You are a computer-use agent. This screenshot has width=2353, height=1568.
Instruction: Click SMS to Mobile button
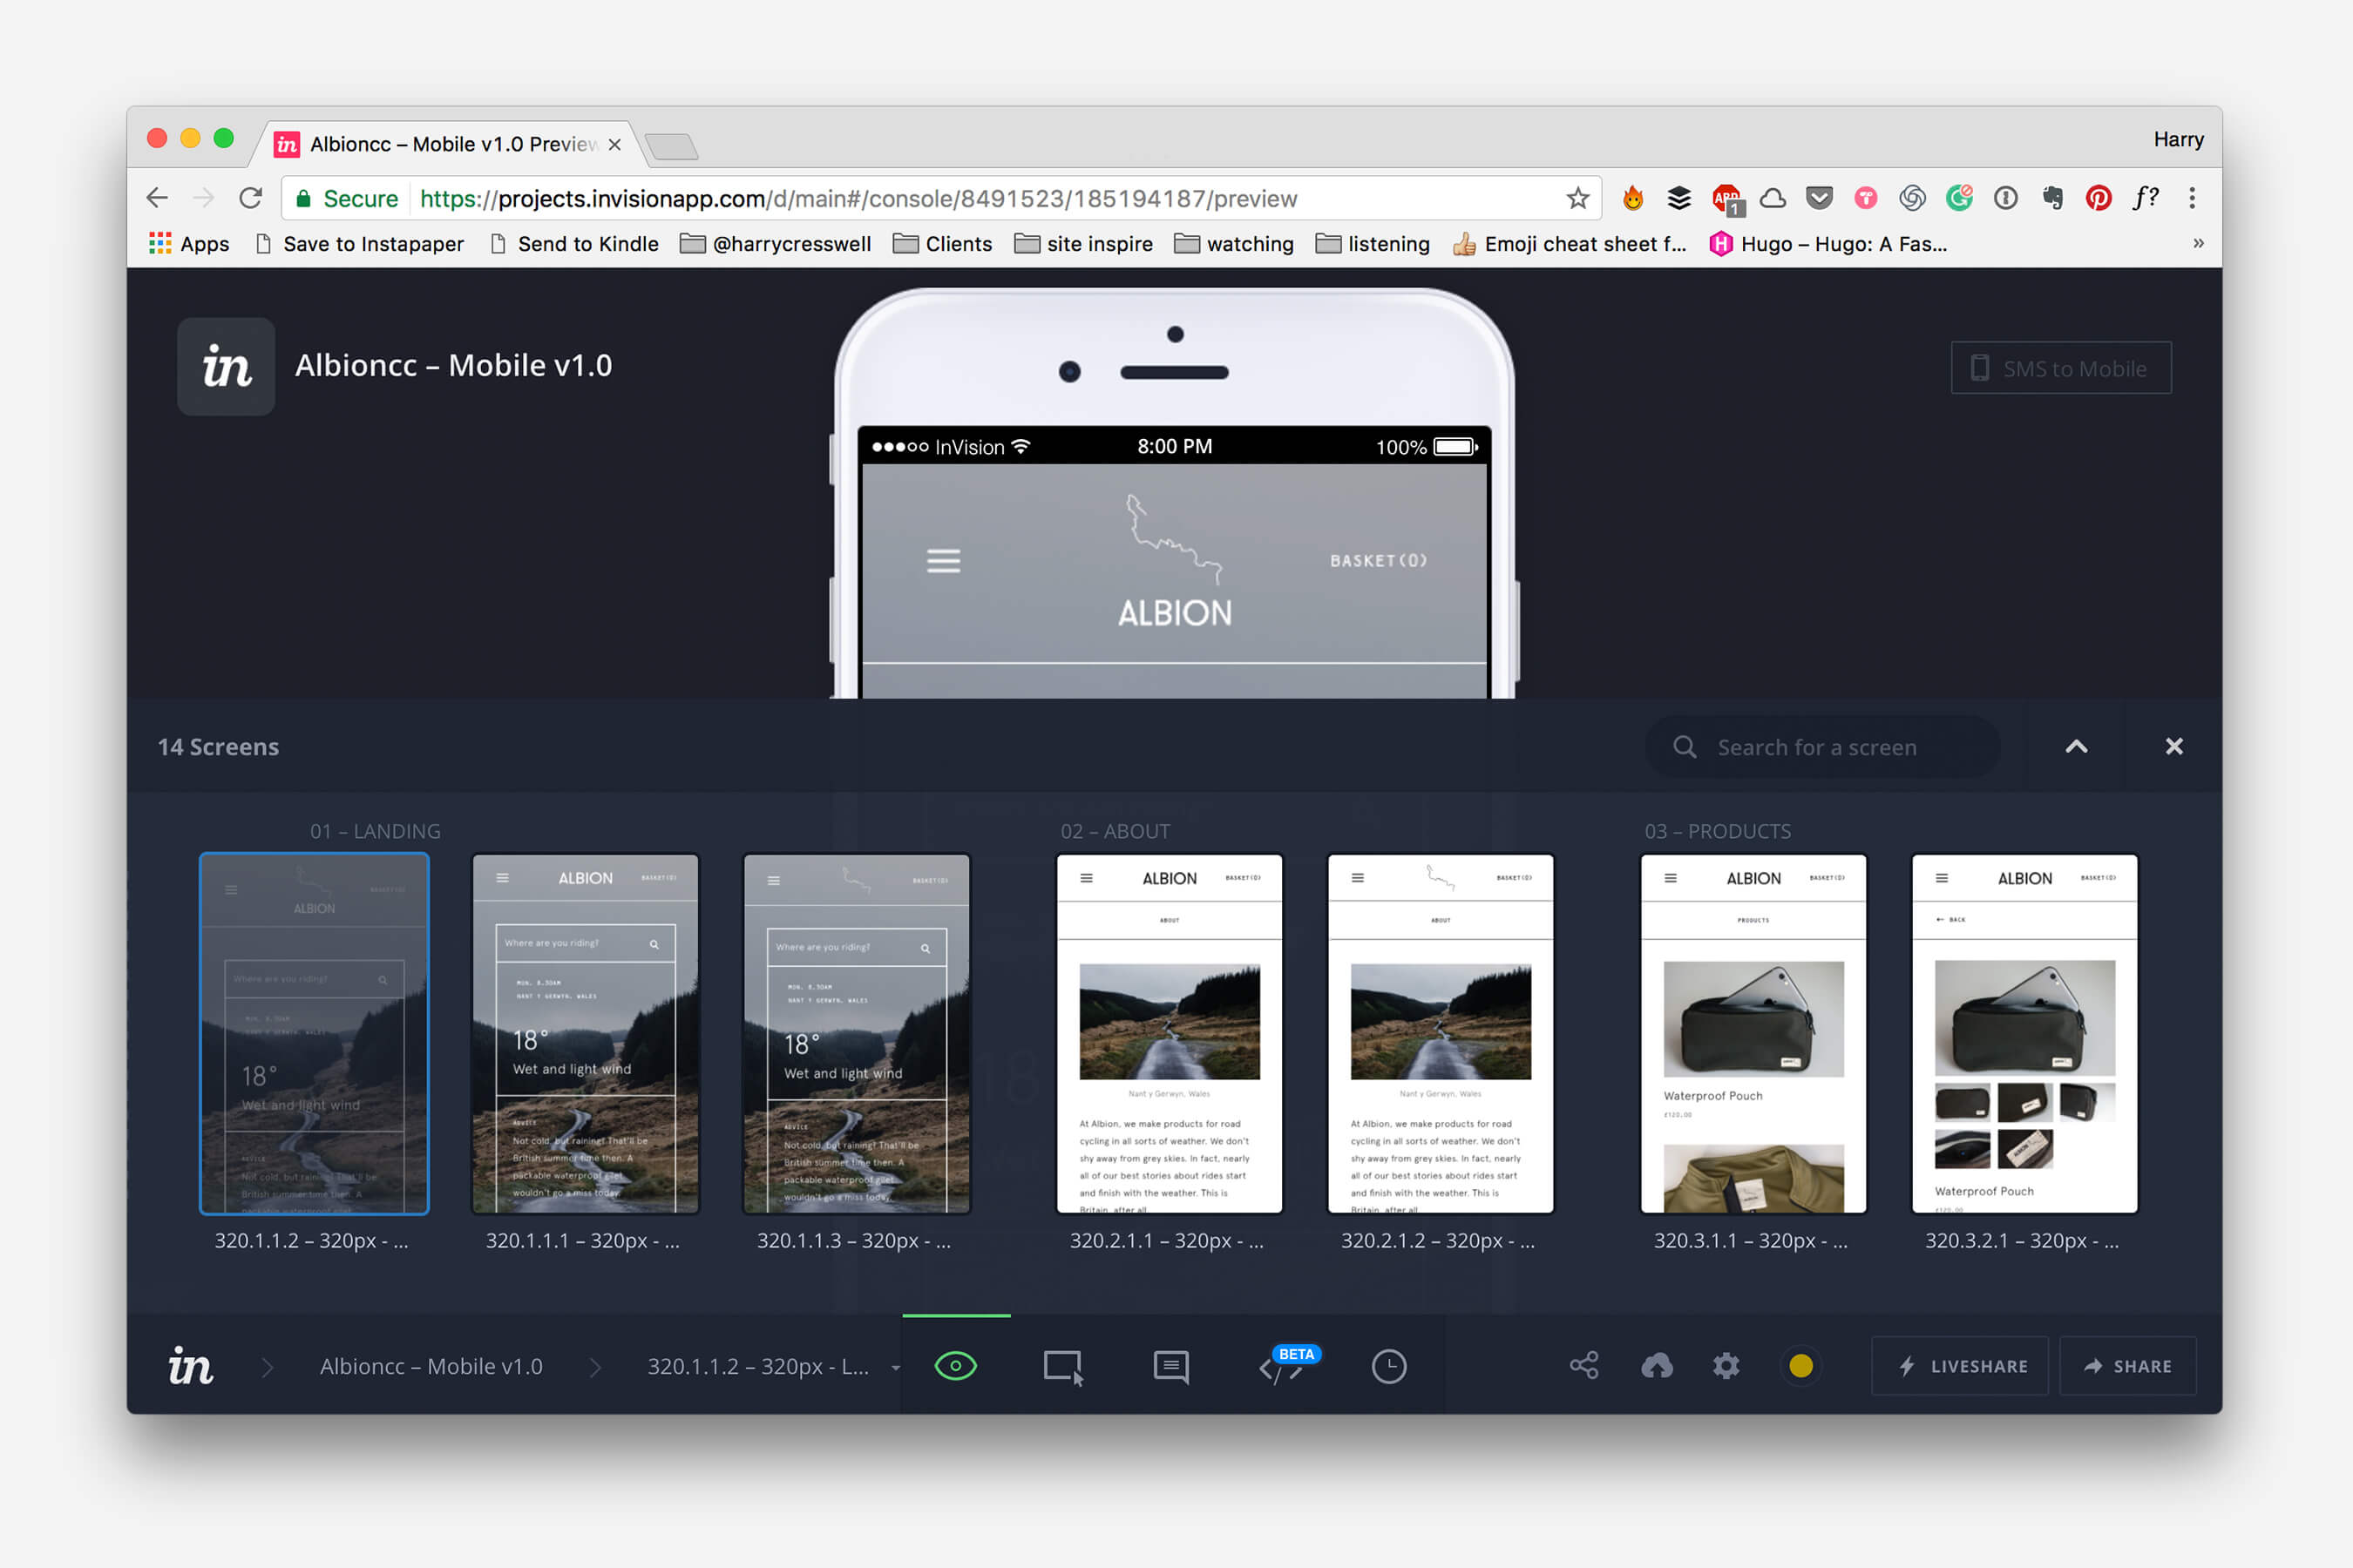click(x=2061, y=368)
